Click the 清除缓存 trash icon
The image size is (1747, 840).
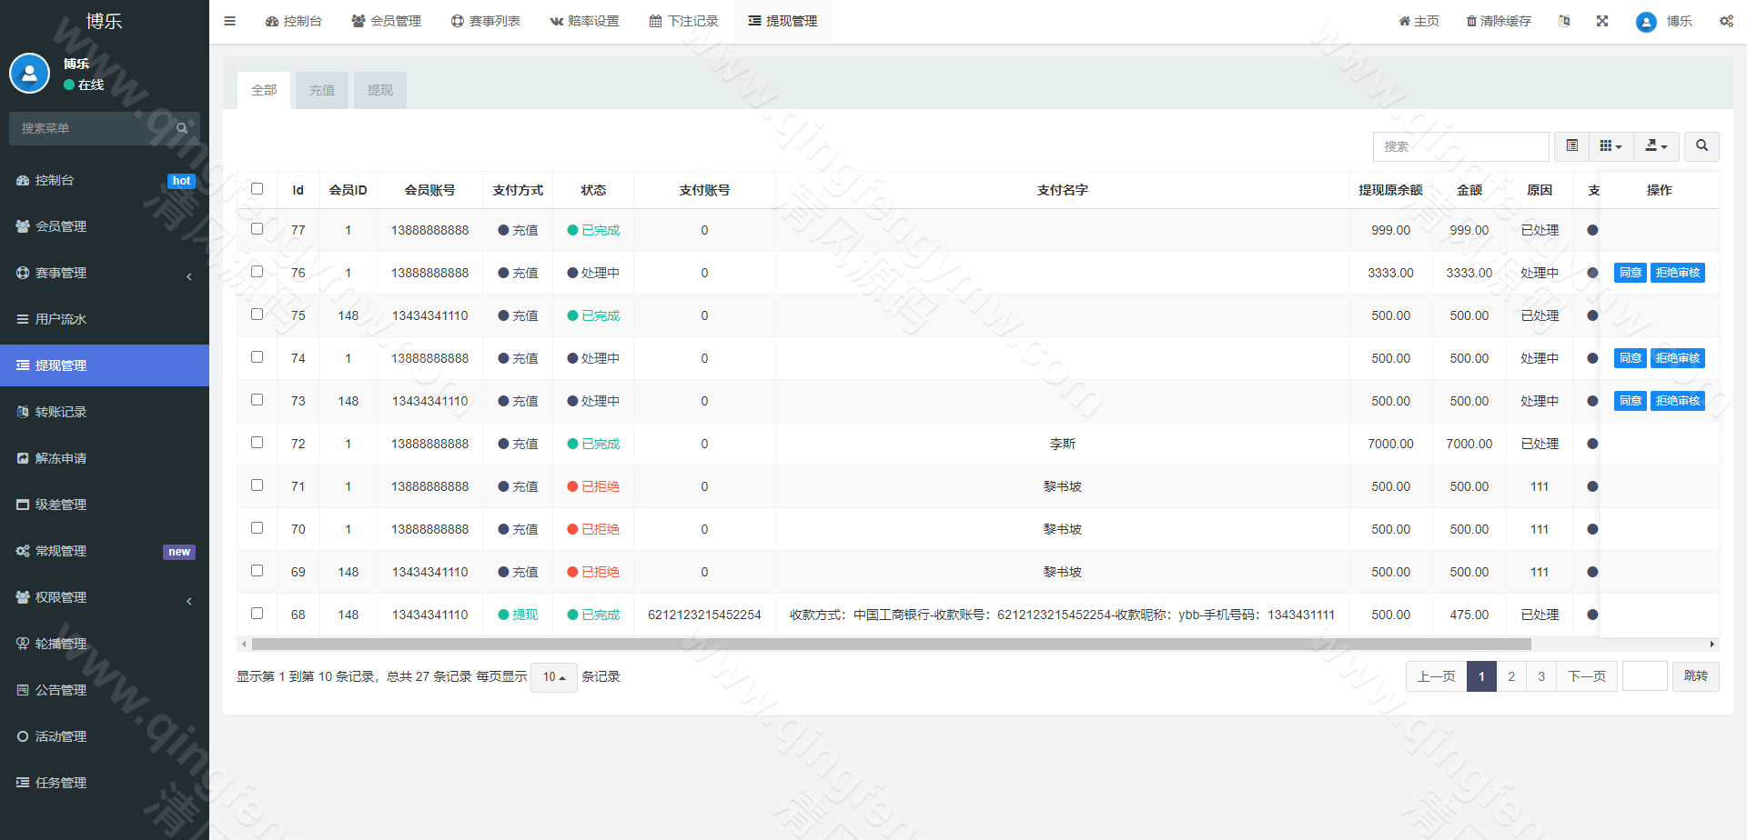tap(1498, 20)
